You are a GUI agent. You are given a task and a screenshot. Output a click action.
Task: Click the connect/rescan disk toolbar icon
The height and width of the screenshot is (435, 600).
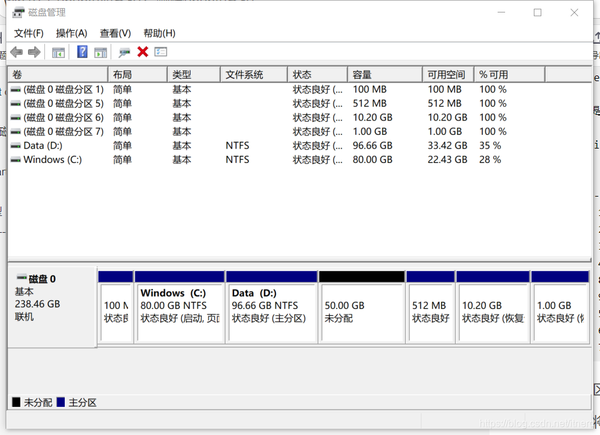click(124, 52)
